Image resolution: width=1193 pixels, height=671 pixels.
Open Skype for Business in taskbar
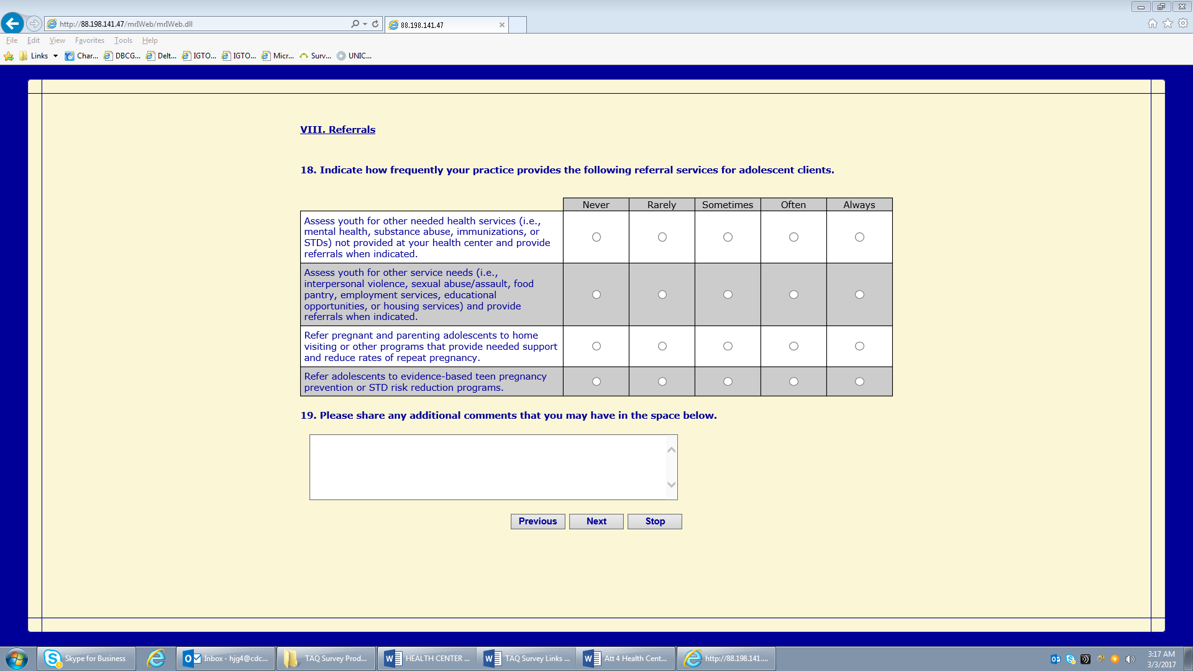(x=86, y=659)
